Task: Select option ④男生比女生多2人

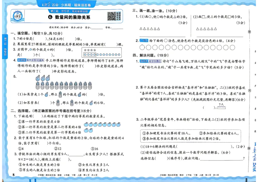Action: (x=94, y=170)
